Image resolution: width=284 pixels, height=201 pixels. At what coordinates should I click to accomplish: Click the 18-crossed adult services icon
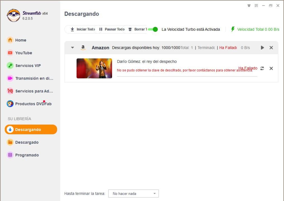point(10,91)
